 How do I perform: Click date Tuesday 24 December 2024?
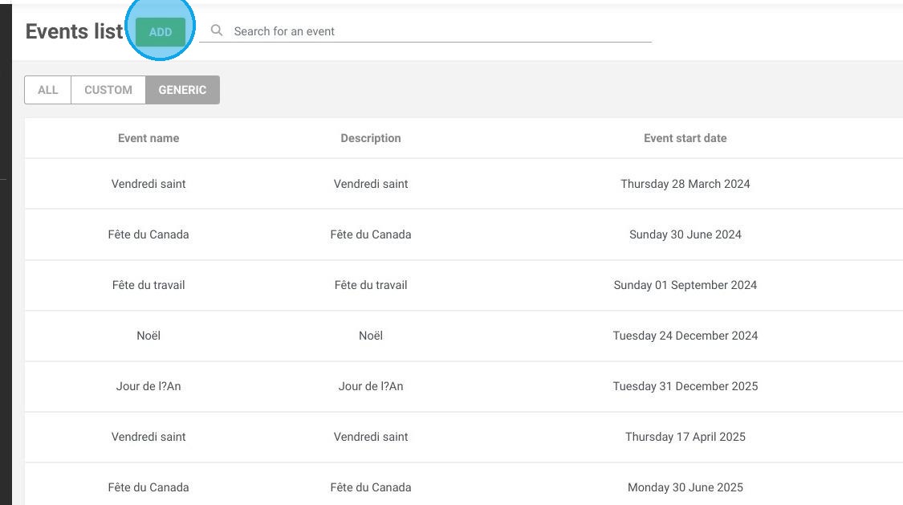(685, 336)
